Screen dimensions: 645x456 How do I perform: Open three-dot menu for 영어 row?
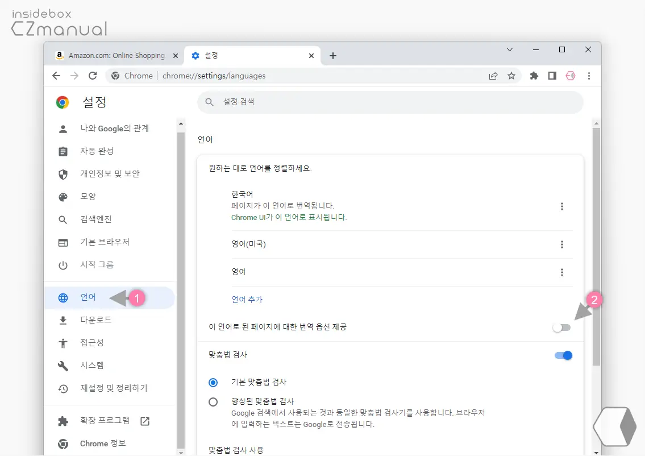pyautogui.click(x=562, y=272)
